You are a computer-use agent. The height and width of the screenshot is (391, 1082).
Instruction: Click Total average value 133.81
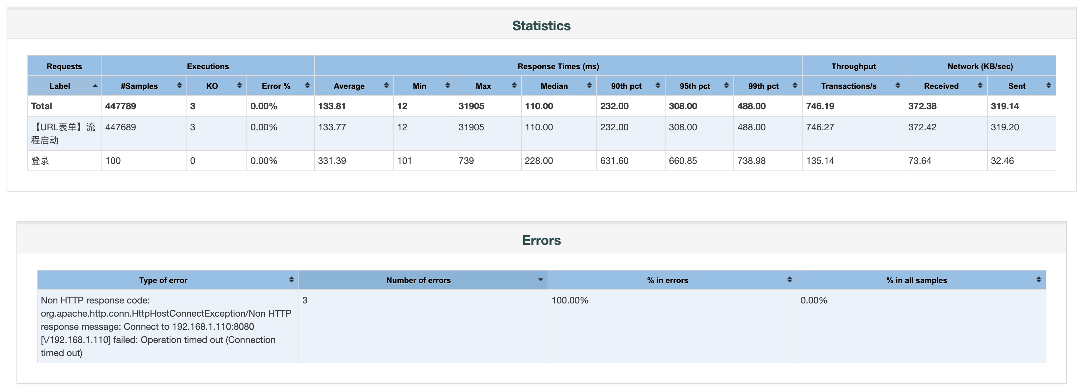coord(332,106)
